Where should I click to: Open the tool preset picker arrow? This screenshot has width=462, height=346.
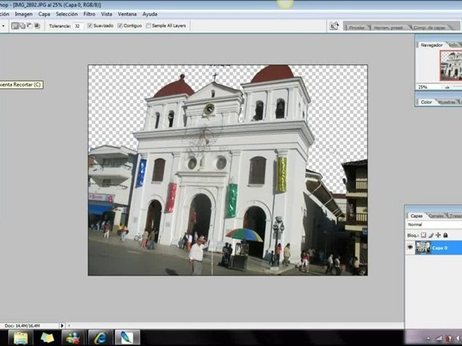click(3, 26)
